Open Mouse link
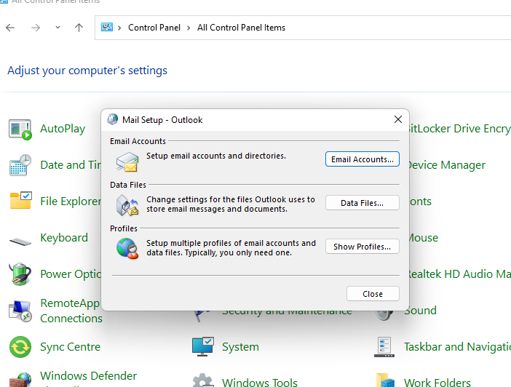The width and height of the screenshot is (511, 387). point(424,238)
